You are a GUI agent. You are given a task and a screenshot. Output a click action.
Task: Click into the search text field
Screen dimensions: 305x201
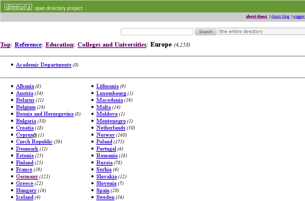point(157,32)
